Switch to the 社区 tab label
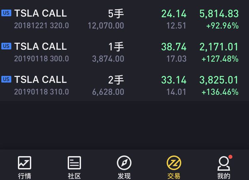The height and width of the screenshot is (180, 249). [x=74, y=176]
